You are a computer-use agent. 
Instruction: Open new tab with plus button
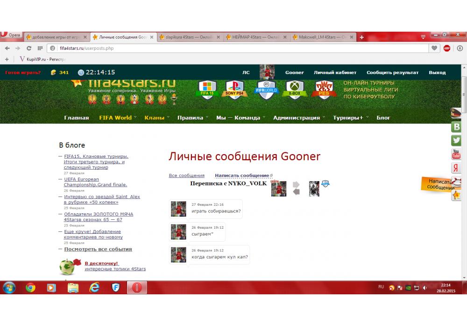click(x=361, y=37)
